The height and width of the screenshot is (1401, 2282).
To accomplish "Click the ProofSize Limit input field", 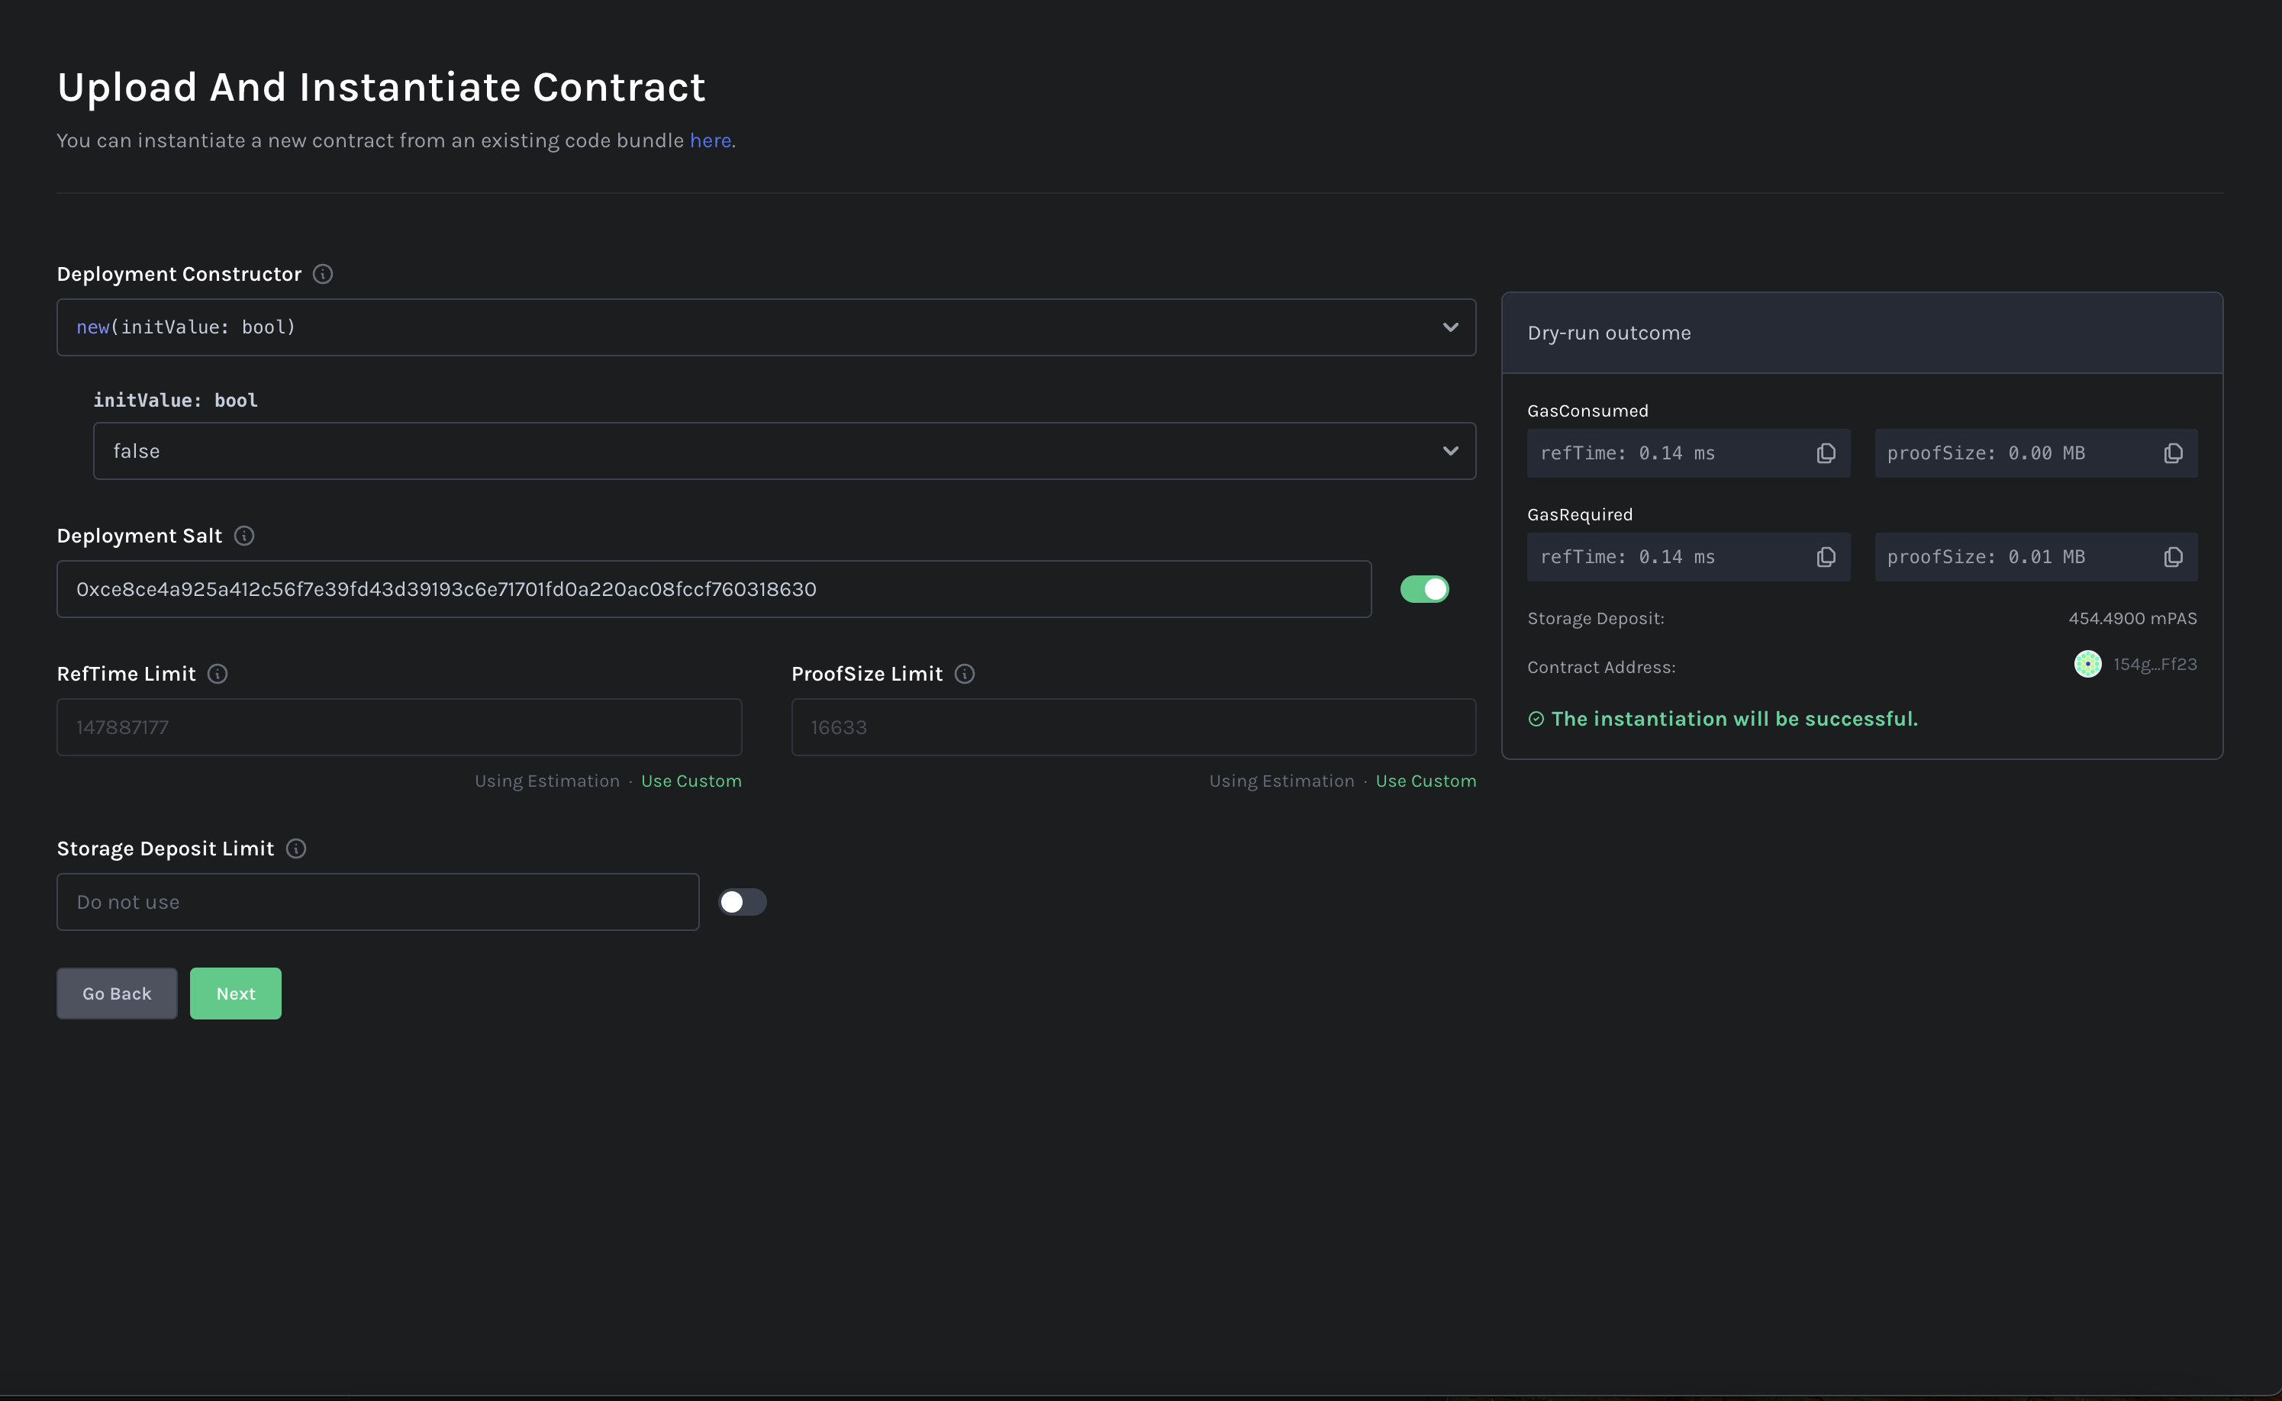I will [1133, 727].
